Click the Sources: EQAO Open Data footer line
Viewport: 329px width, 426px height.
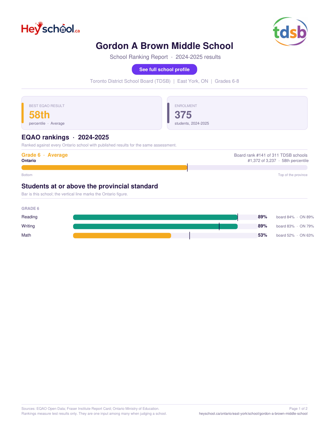tap(90, 409)
